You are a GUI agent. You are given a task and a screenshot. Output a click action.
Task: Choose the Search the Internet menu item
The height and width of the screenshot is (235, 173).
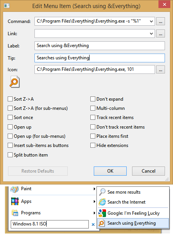133,202
